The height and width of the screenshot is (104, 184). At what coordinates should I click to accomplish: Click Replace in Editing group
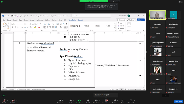121,26
